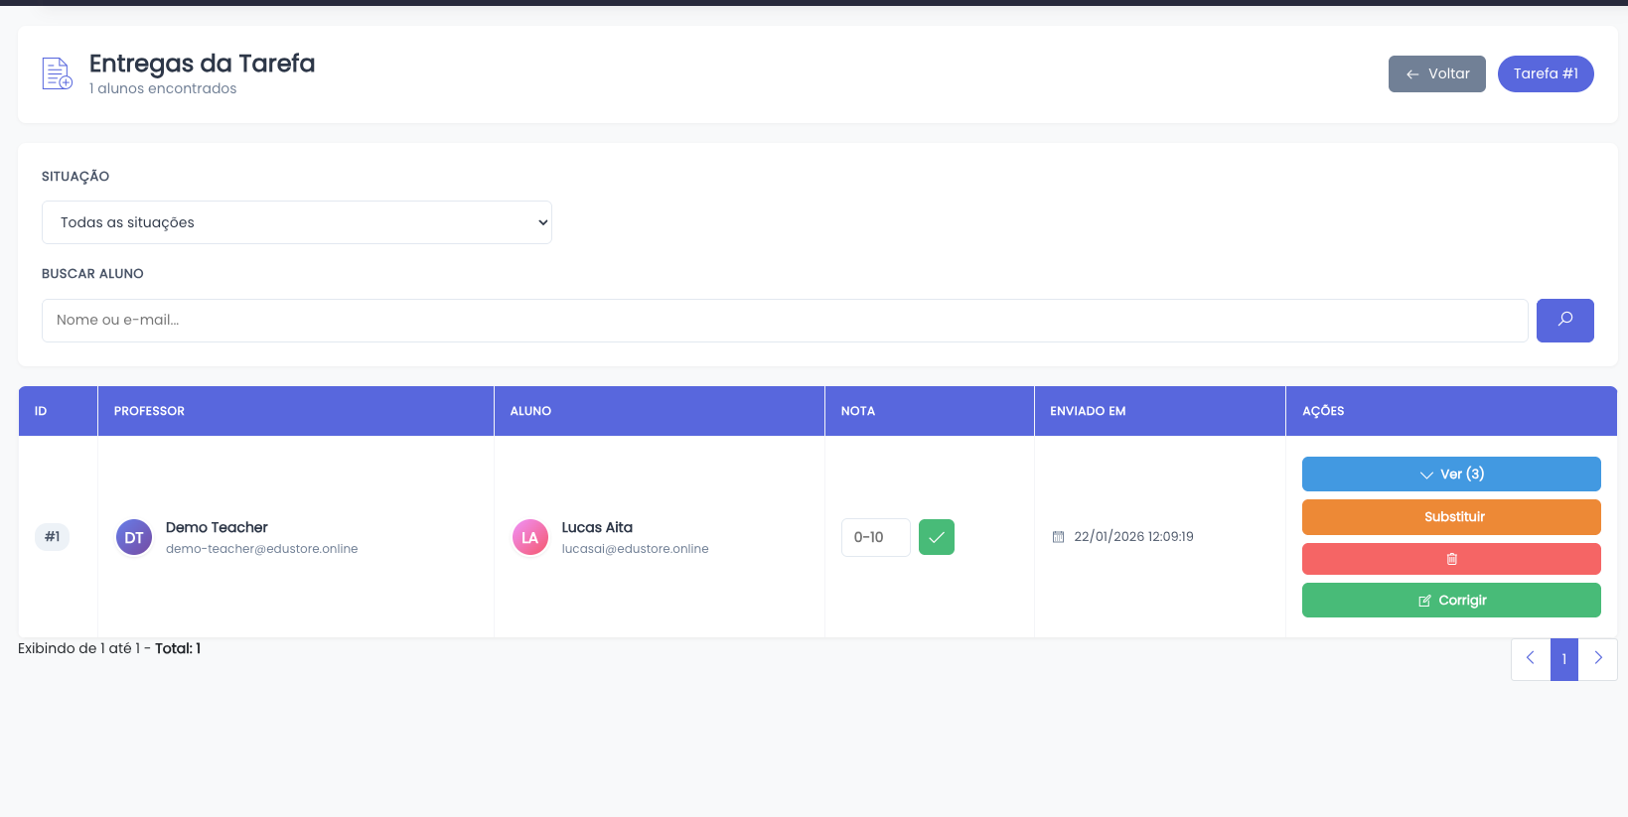
Task: Expand the Ver (3) submissions list
Action: tap(1450, 475)
